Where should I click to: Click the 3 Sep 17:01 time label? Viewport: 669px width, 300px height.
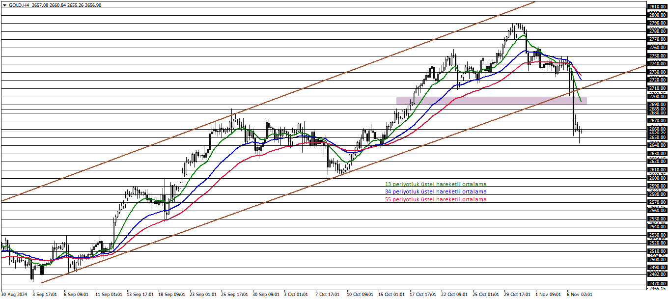45,295
